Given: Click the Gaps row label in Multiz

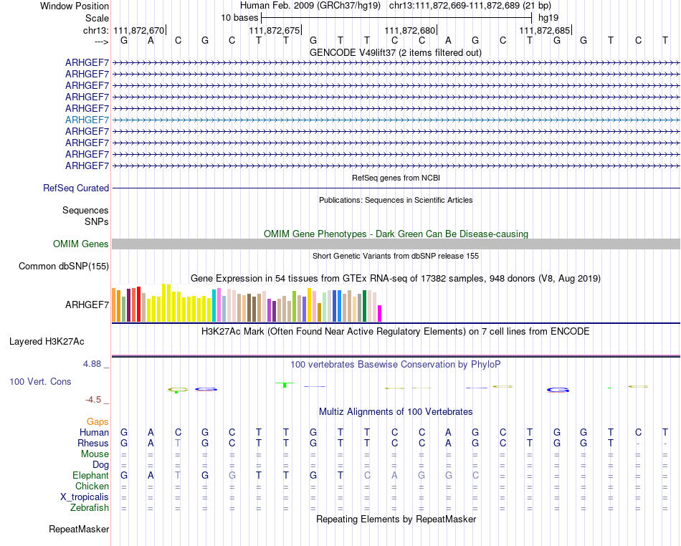Looking at the screenshot, I should click(x=97, y=421).
